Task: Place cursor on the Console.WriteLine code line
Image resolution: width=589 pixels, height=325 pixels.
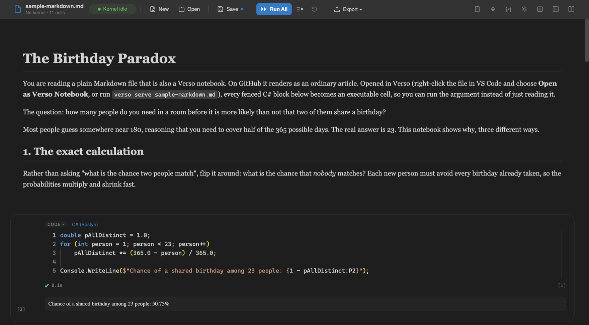Action: [215, 270]
